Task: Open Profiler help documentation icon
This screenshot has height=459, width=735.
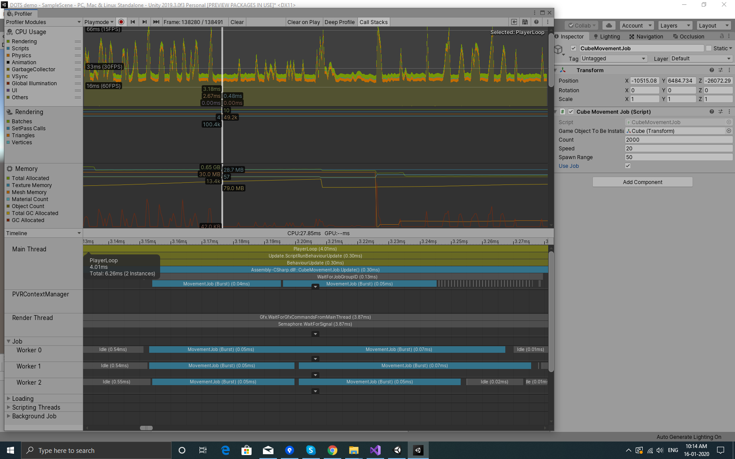Action: [x=536, y=22]
